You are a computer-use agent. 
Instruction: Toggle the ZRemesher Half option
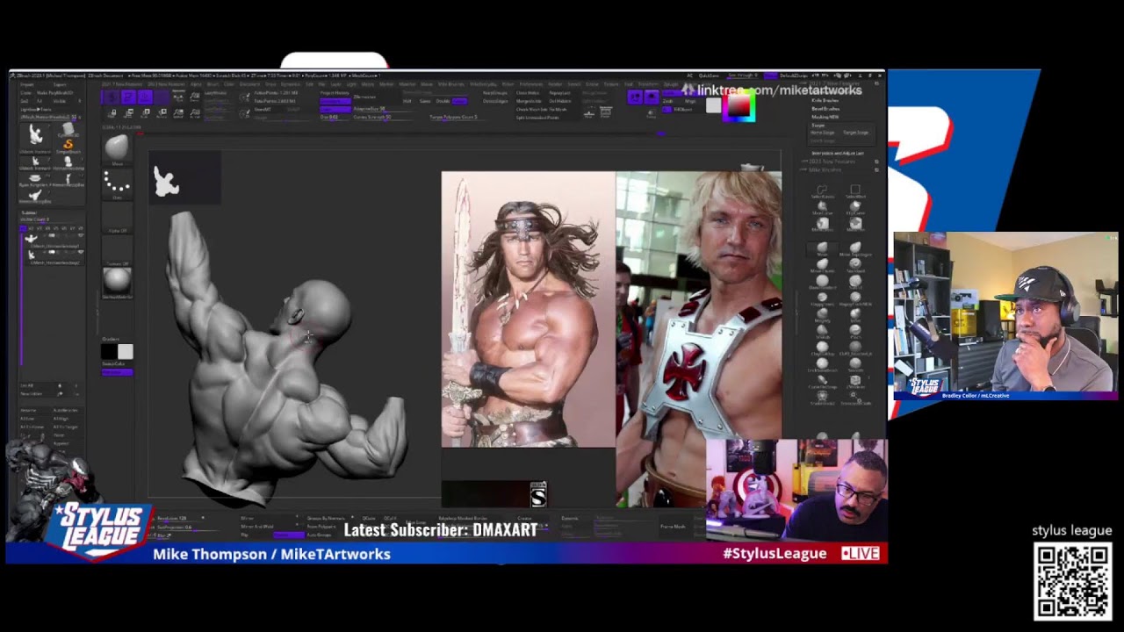pos(407,101)
